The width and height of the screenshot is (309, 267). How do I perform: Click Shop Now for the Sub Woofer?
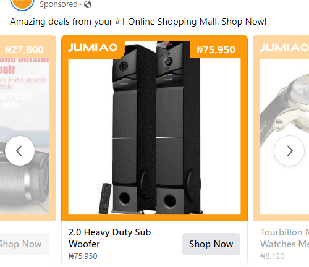(211, 244)
